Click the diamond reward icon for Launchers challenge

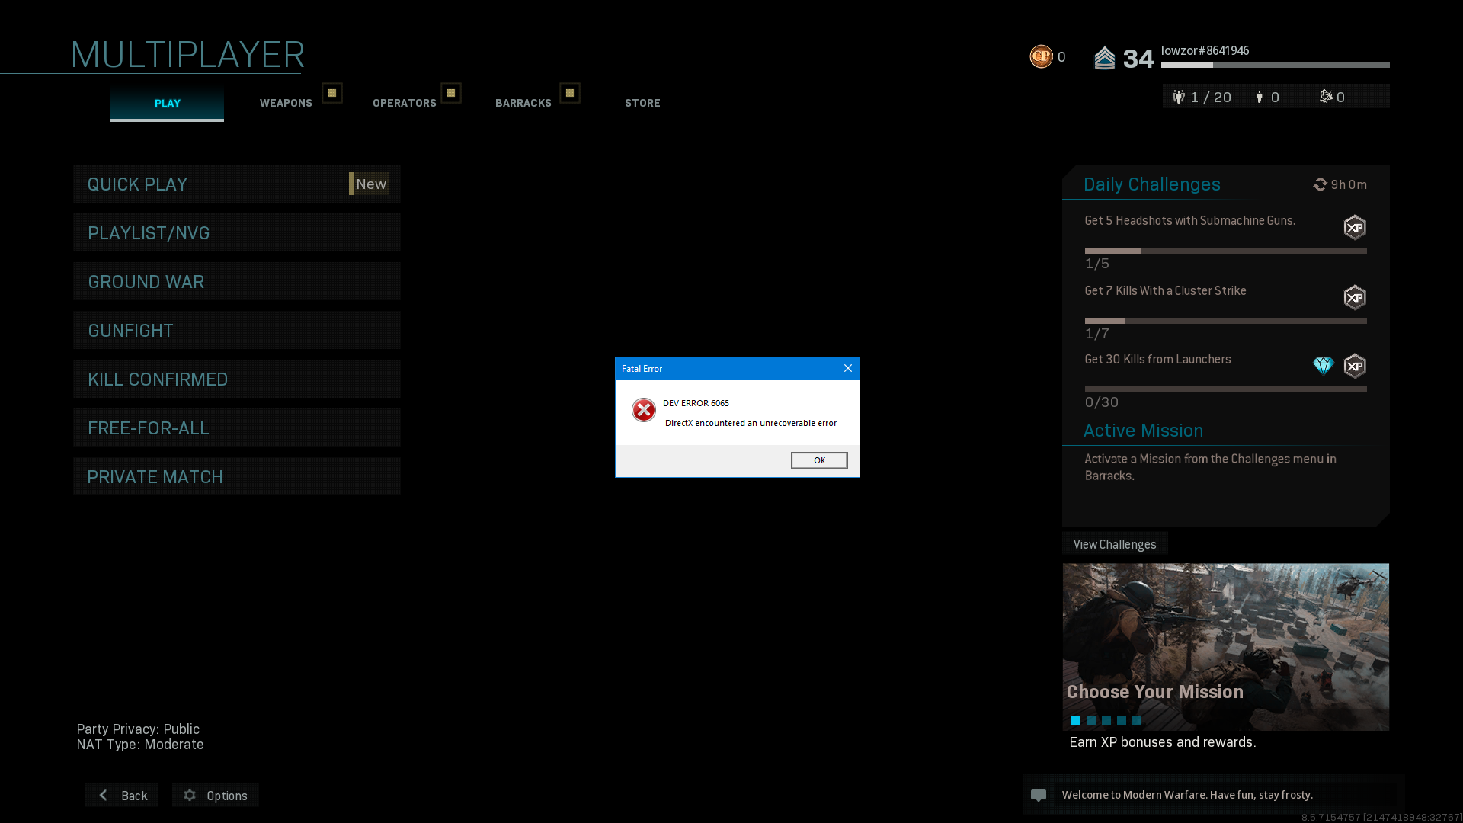(1324, 367)
